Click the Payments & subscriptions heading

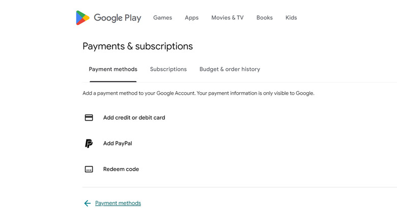coord(138,46)
